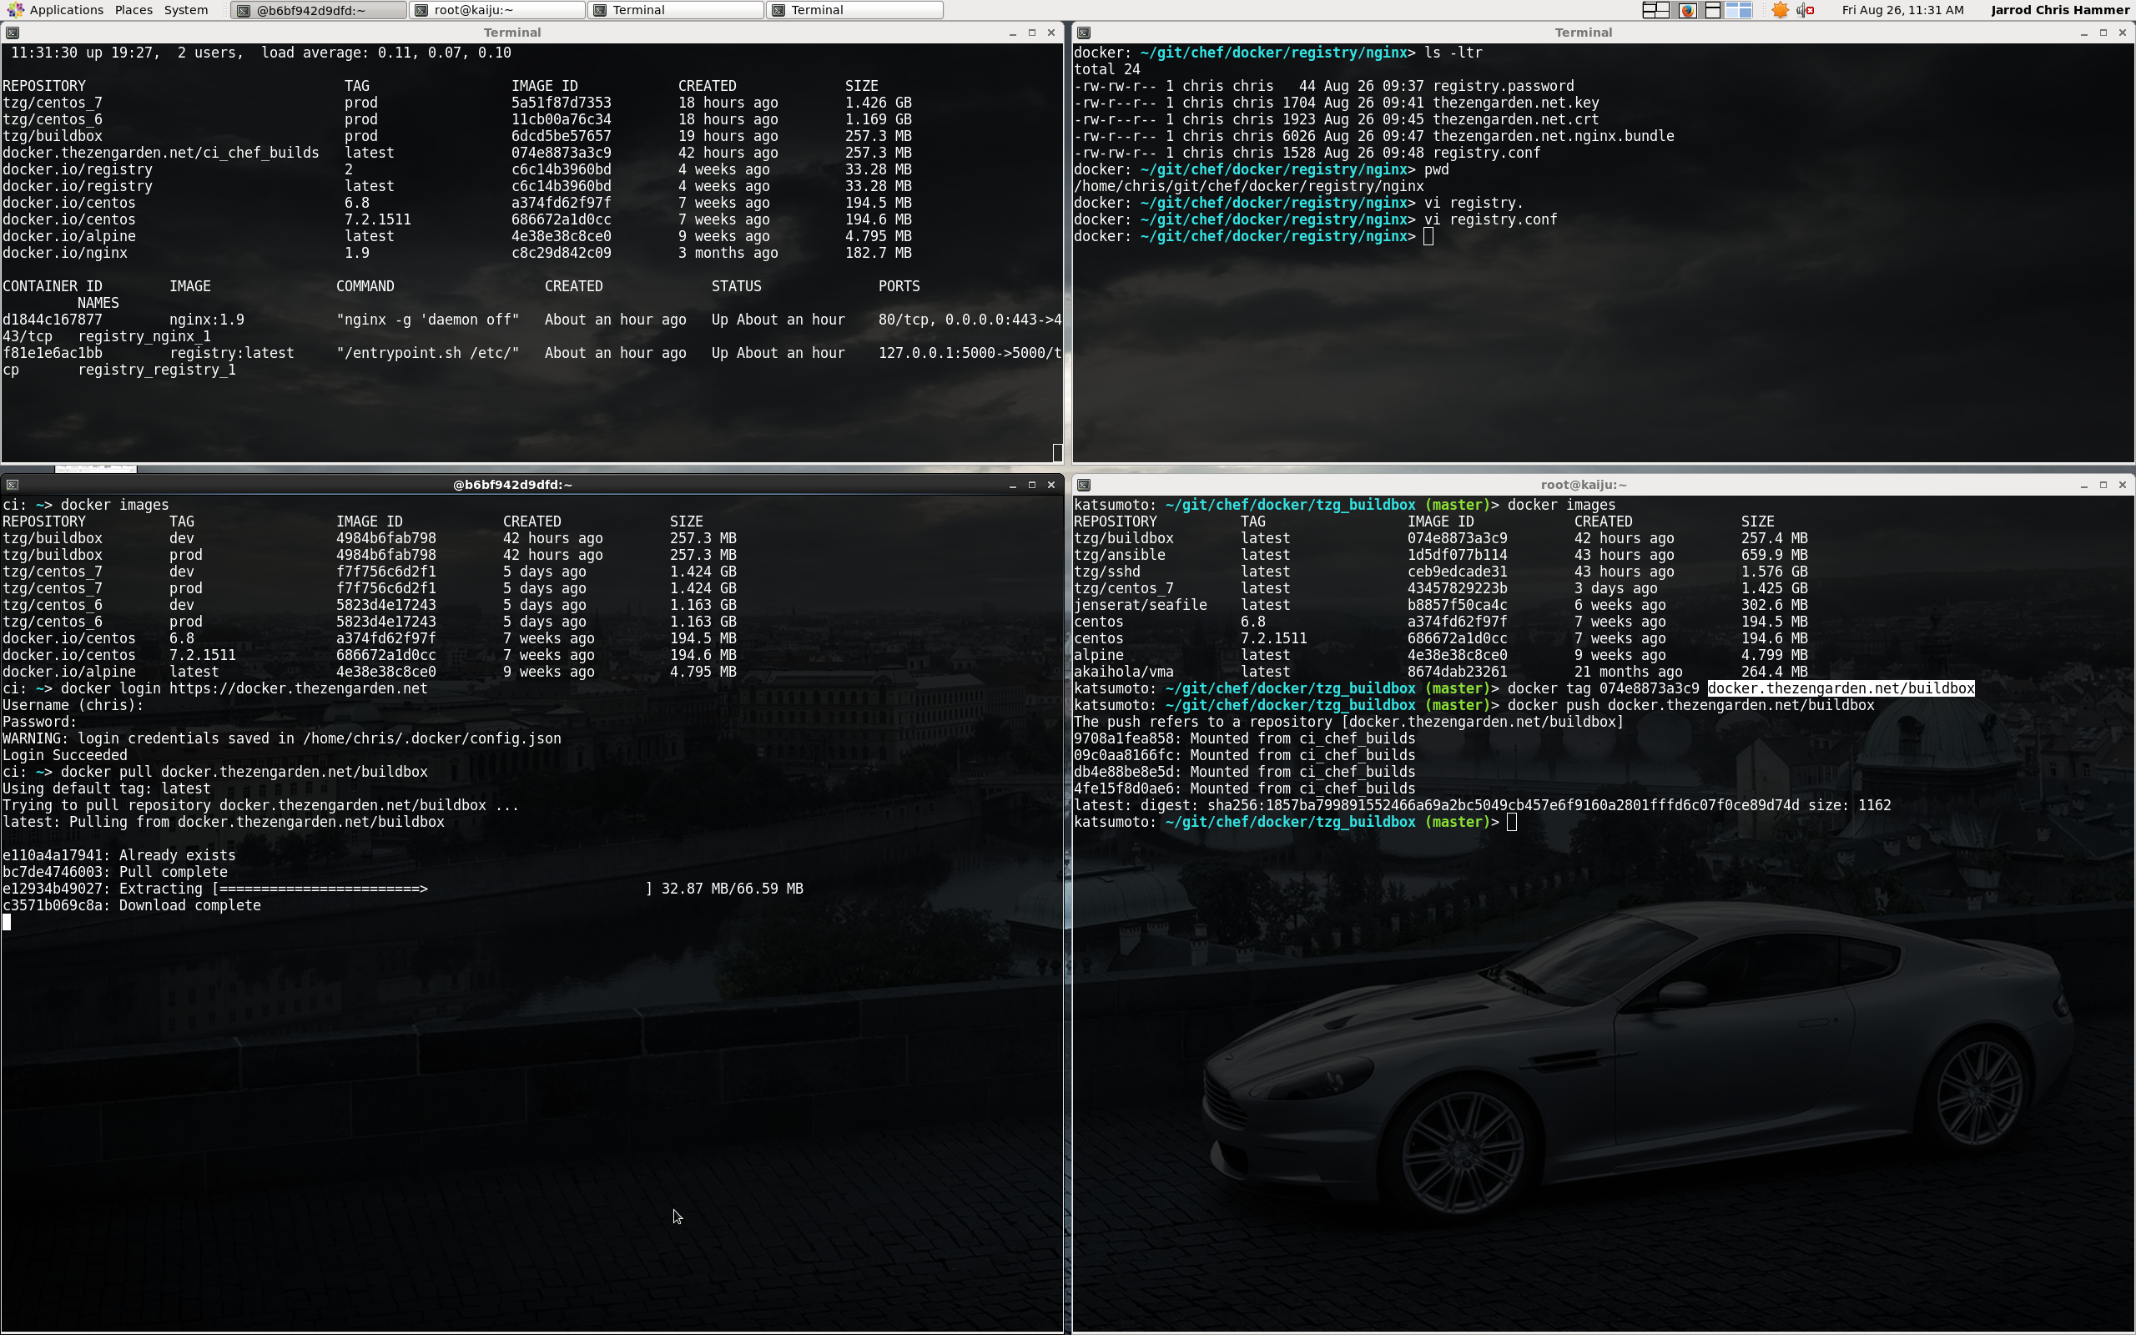Switch to workspace showing Firefox icon
2136x1335 pixels.
click(1687, 10)
